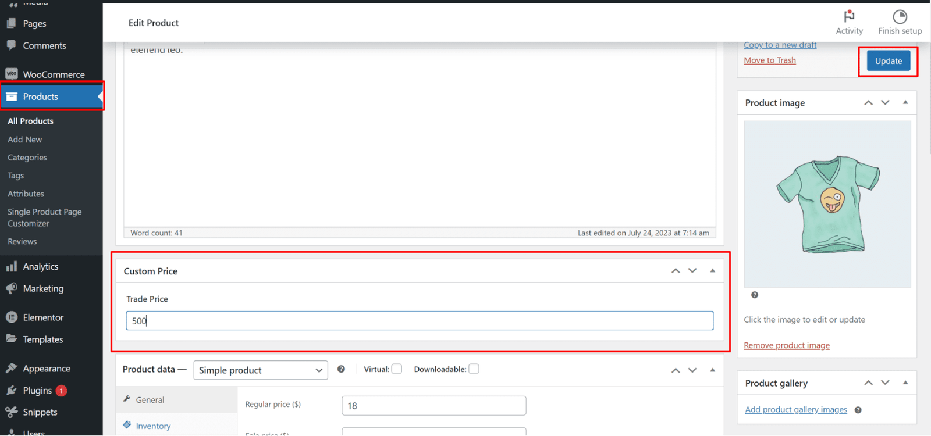The height and width of the screenshot is (436, 931).
Task: Enable the Virtual checkbox
Action: click(397, 369)
